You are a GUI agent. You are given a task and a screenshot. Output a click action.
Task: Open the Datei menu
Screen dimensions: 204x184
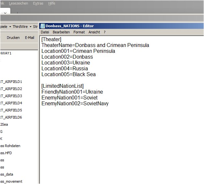tap(45, 32)
